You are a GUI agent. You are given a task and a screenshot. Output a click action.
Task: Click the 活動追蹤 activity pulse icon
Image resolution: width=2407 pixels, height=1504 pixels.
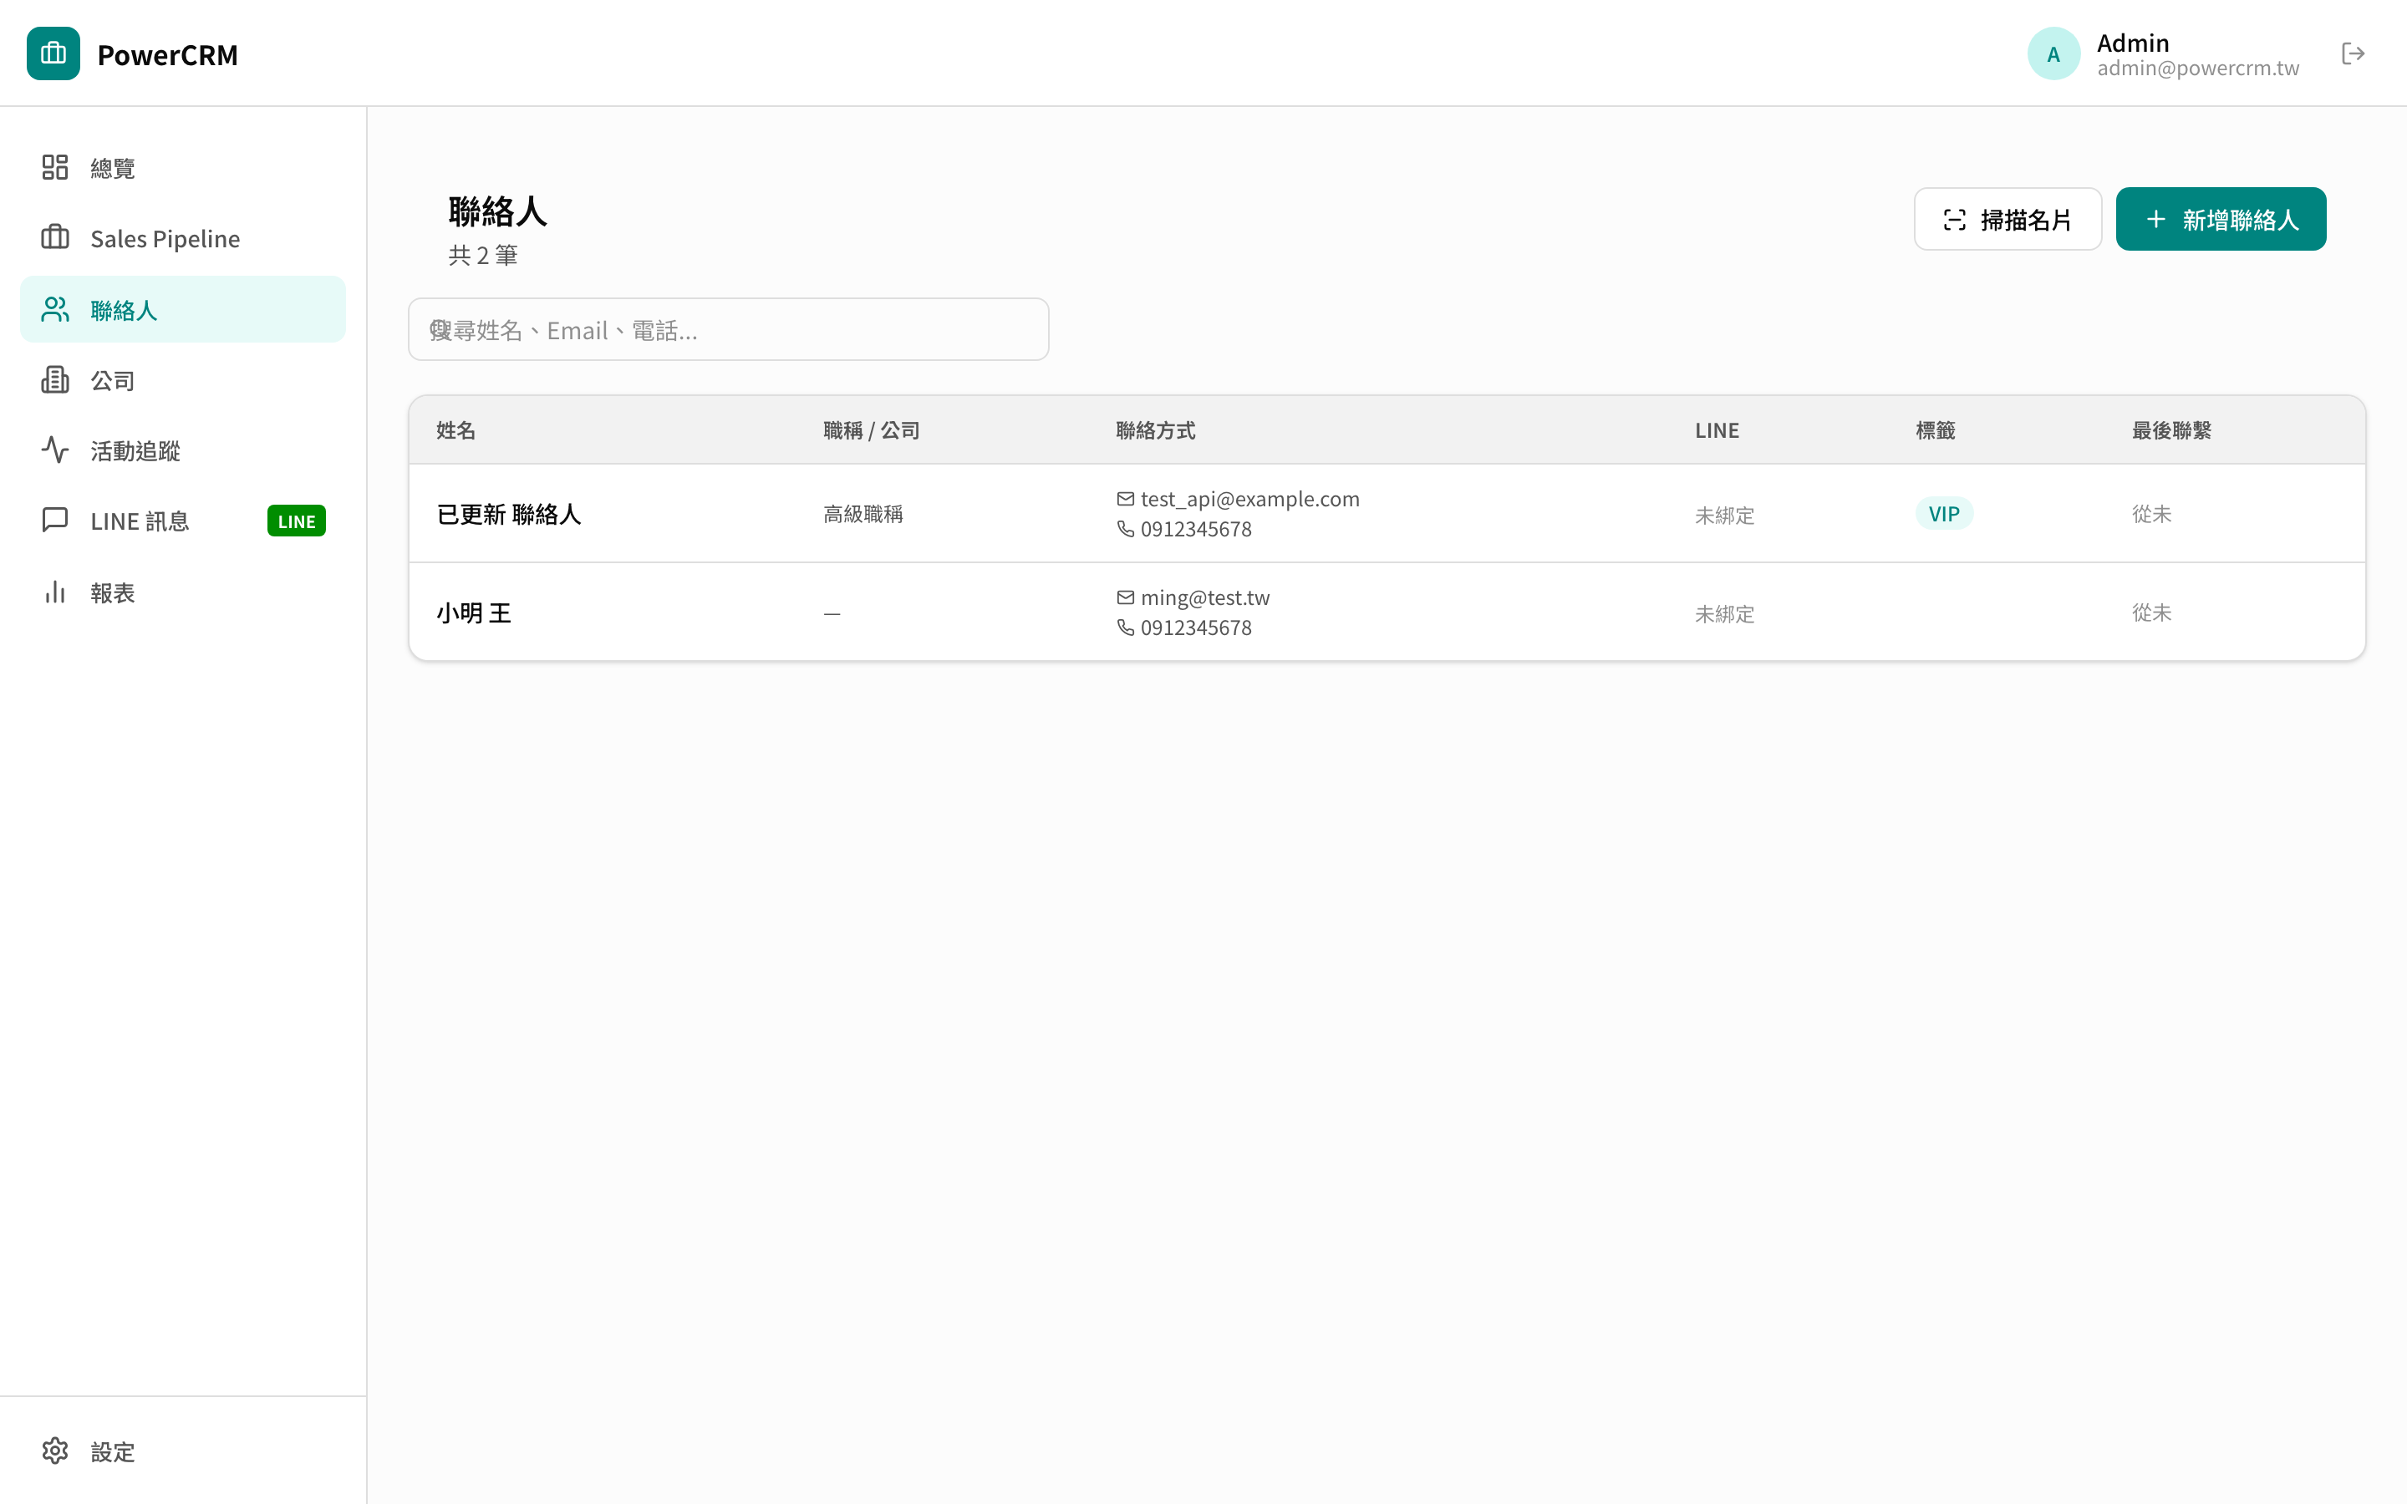tap(54, 450)
